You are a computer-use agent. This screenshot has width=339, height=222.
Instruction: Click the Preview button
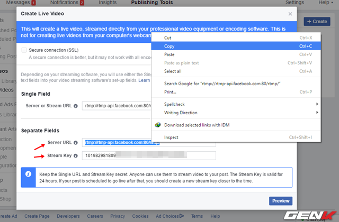tap(281, 201)
